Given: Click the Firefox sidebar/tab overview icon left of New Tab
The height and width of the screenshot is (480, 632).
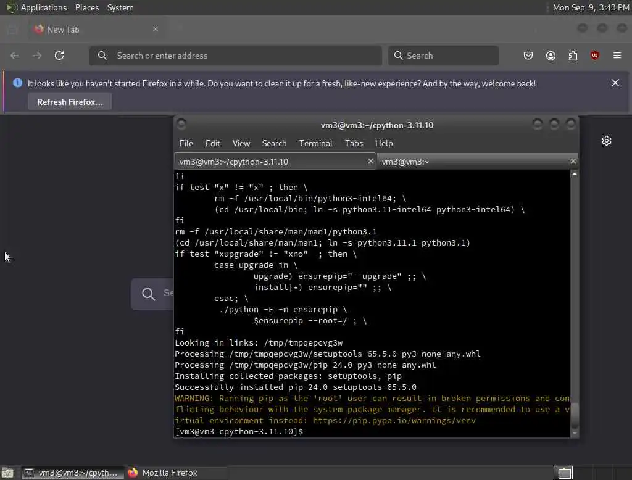Looking at the screenshot, I should point(12,30).
